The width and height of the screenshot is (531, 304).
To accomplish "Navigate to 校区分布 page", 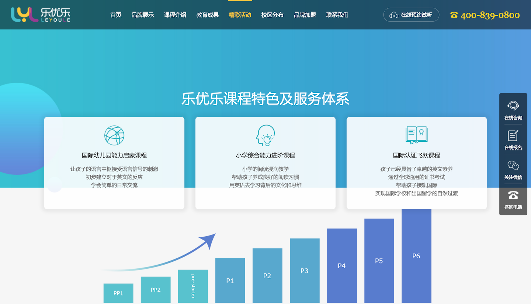I will [273, 15].
